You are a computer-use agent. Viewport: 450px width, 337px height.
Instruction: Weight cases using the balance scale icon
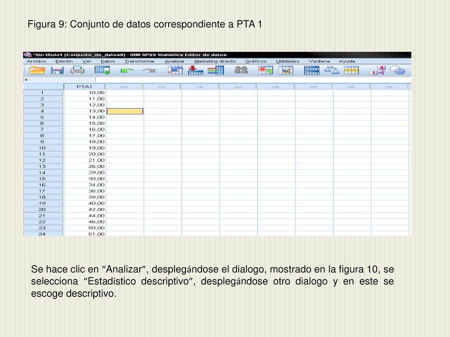point(332,70)
